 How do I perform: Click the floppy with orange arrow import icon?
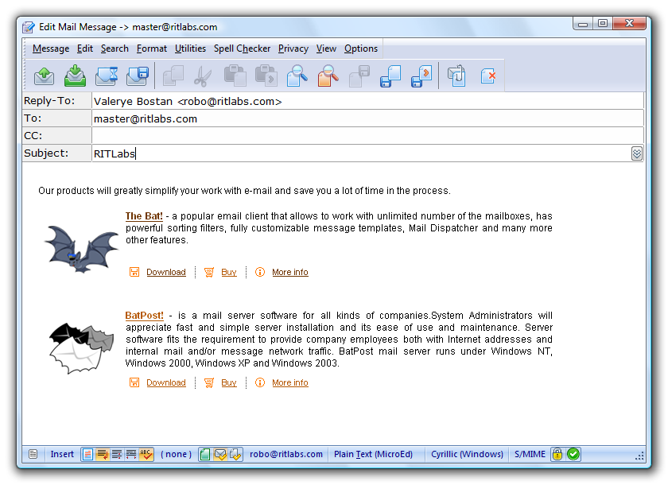pyautogui.click(x=421, y=76)
